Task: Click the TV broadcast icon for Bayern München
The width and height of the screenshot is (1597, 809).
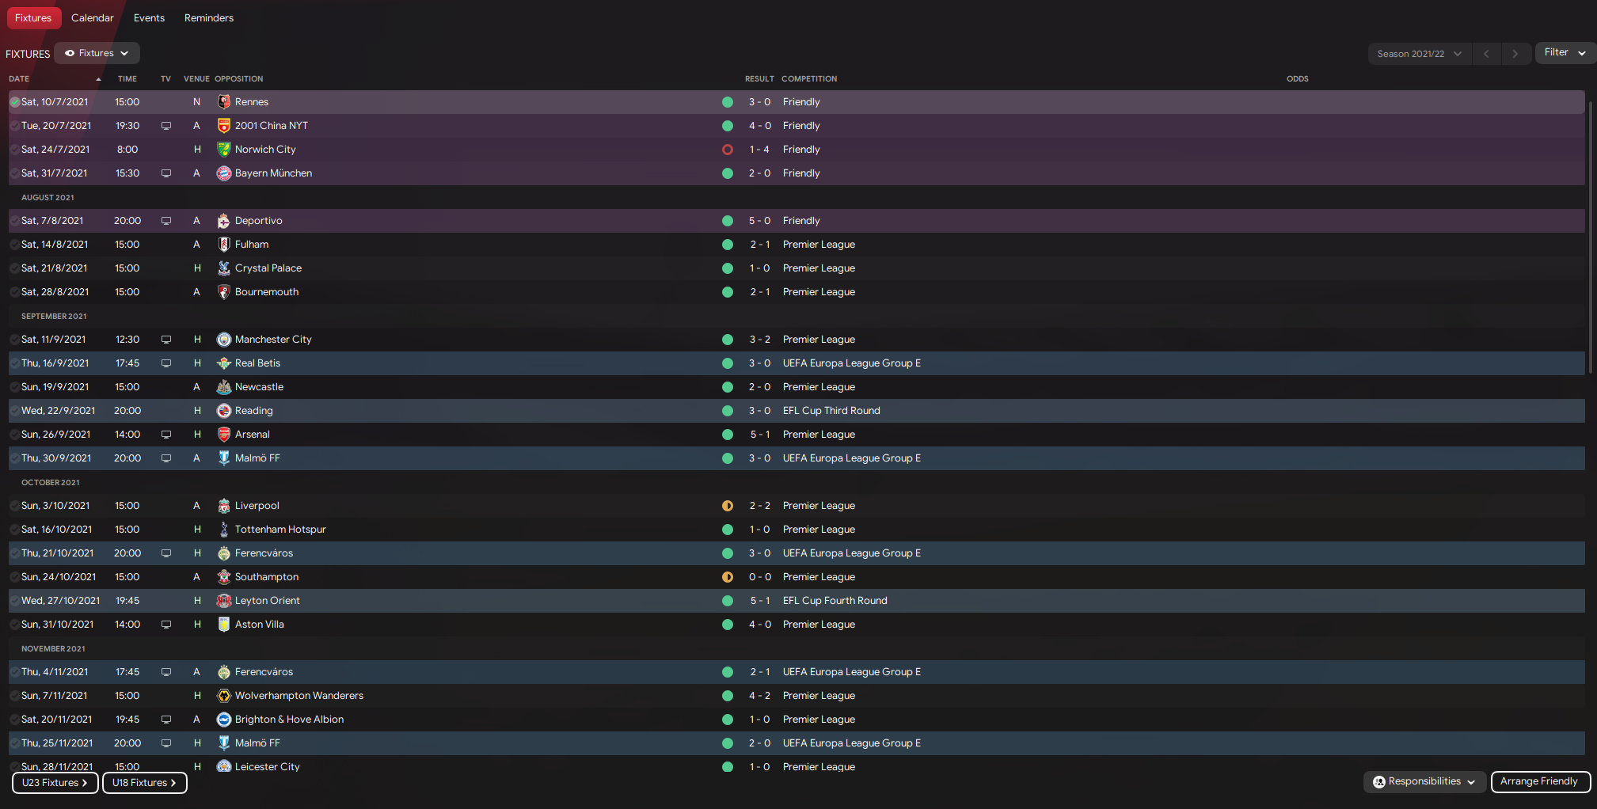Action: click(166, 173)
